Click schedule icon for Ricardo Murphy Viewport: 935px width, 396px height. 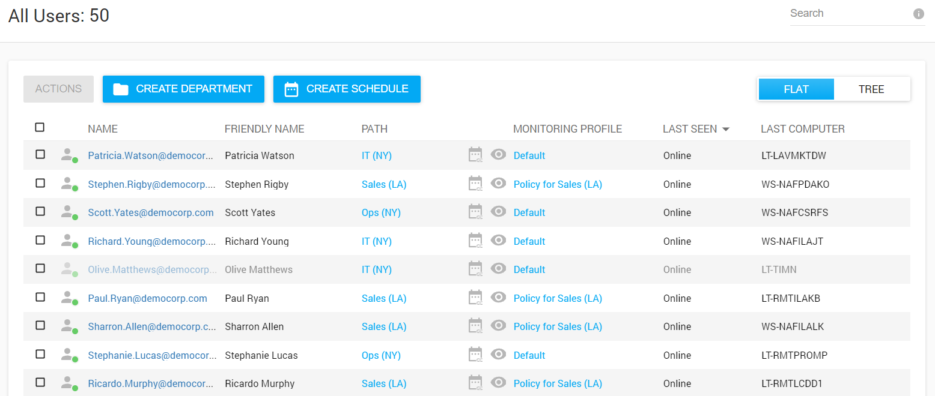pyautogui.click(x=475, y=383)
